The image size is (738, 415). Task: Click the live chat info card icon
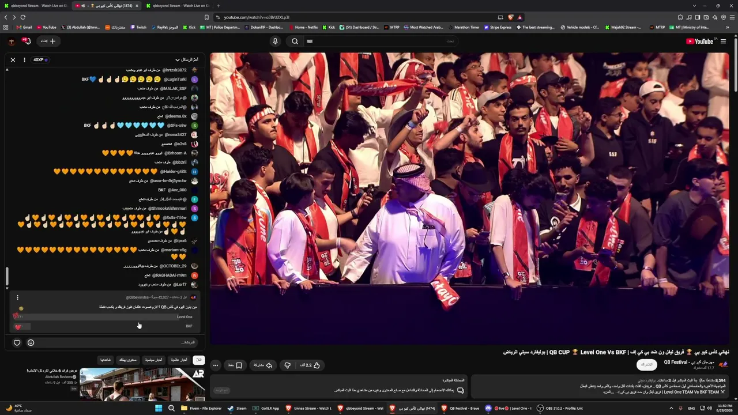(x=460, y=390)
